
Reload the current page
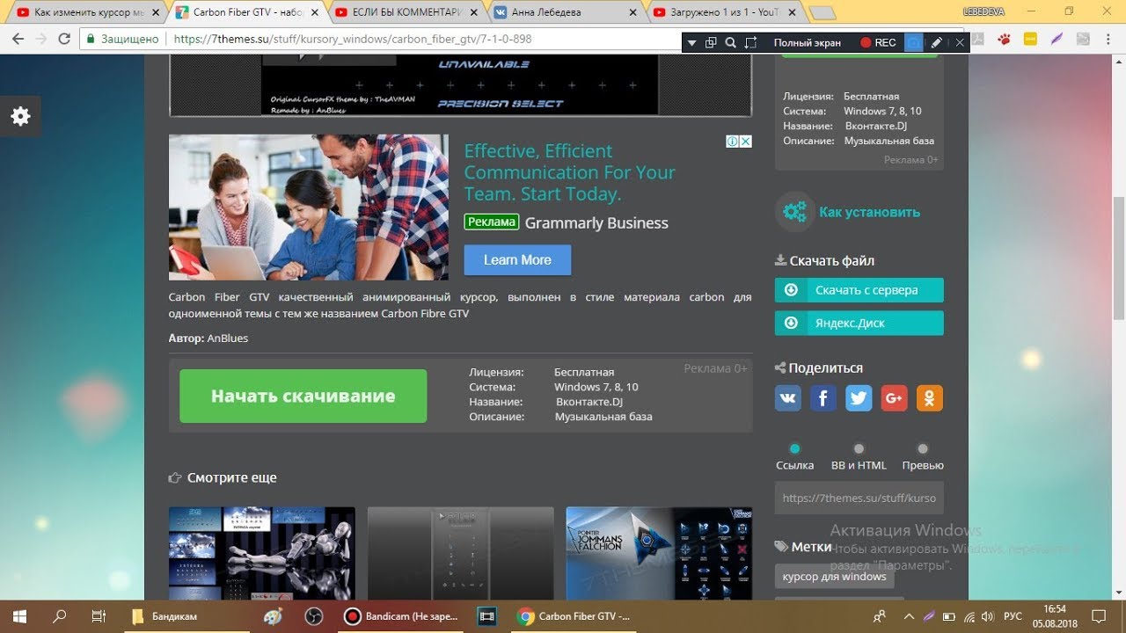coord(64,39)
